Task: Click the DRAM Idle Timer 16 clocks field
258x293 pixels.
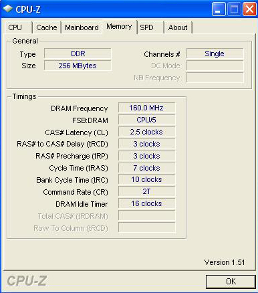Action: [x=146, y=204]
